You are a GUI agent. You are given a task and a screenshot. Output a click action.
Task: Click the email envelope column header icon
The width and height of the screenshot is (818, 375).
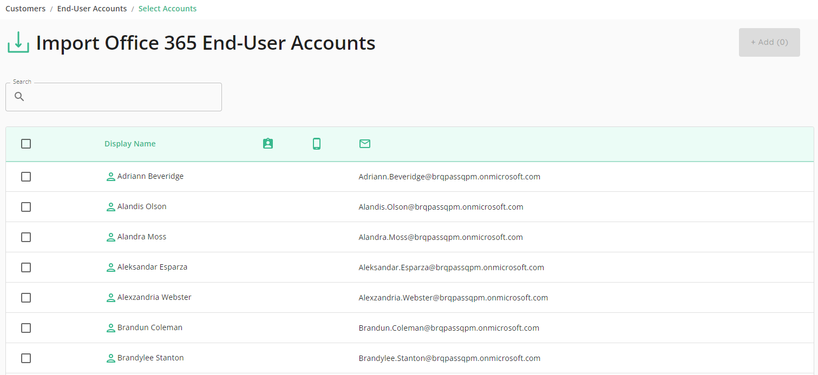point(365,144)
